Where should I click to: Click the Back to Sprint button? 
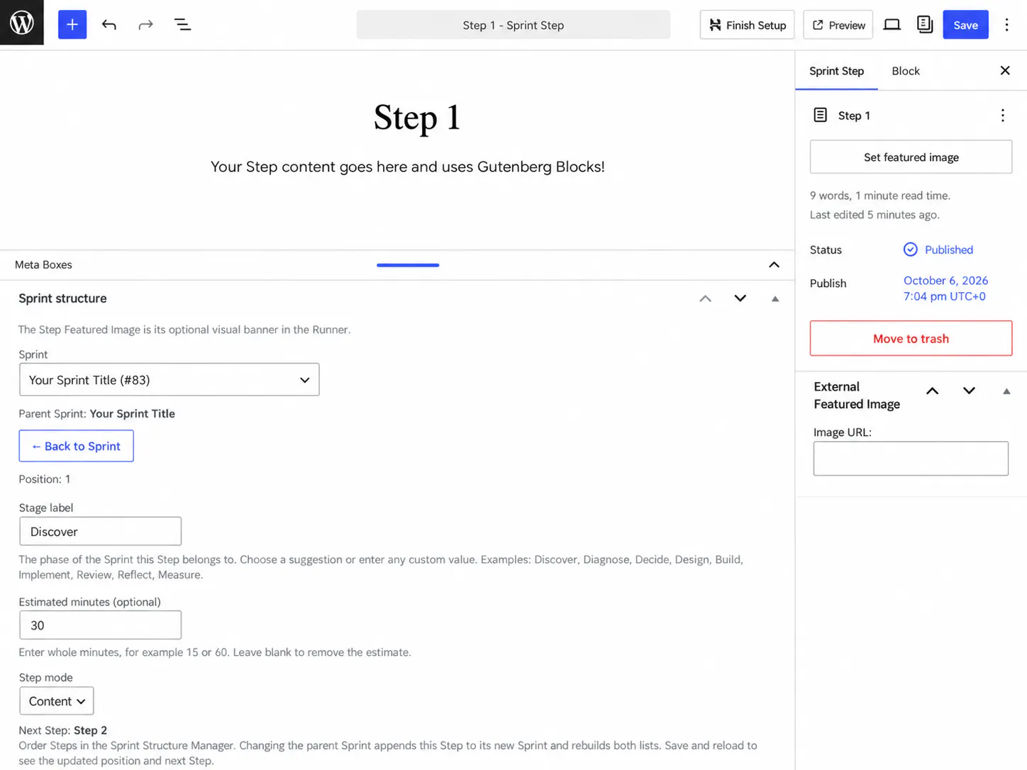76,446
